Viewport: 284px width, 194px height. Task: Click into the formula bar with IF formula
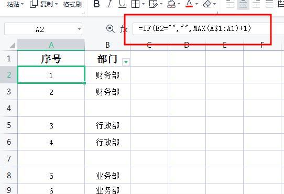pyautogui.click(x=209, y=29)
